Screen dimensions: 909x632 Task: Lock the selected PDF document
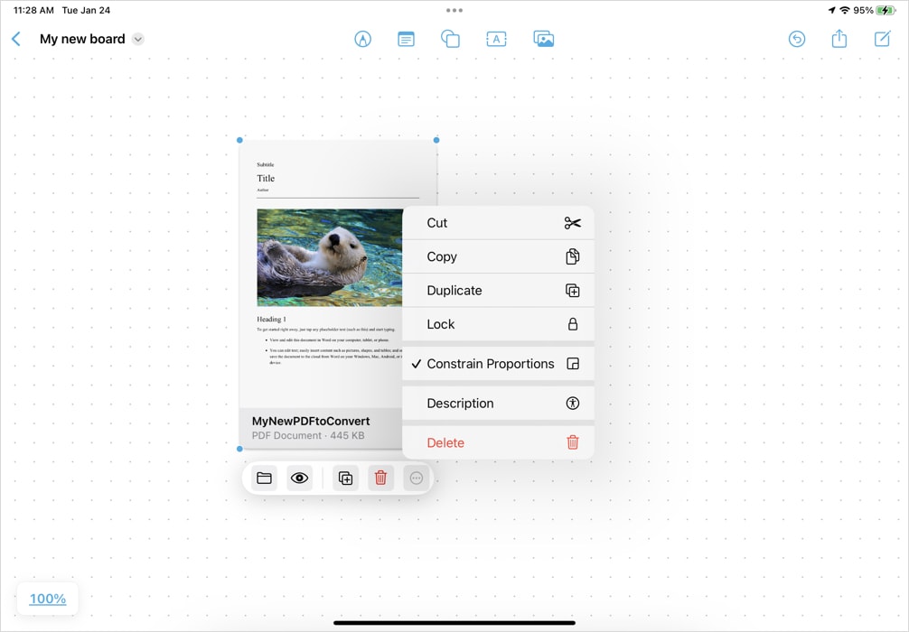point(498,324)
